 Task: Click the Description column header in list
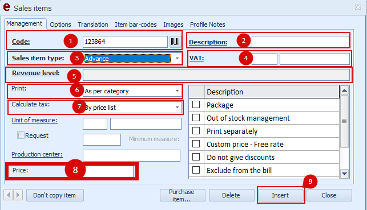[x=272, y=92]
